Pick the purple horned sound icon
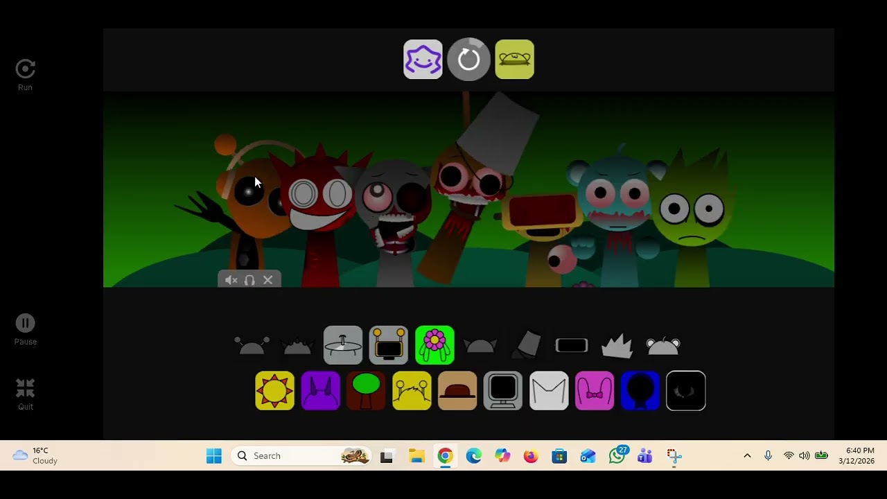Viewport: 887px width, 499px height. click(x=320, y=391)
